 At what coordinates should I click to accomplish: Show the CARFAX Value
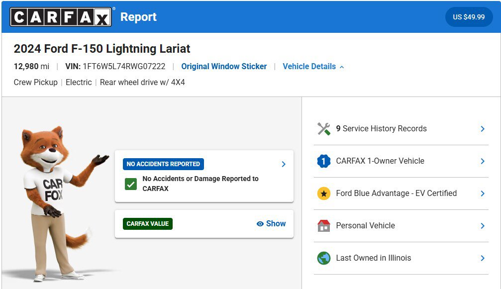(x=271, y=223)
